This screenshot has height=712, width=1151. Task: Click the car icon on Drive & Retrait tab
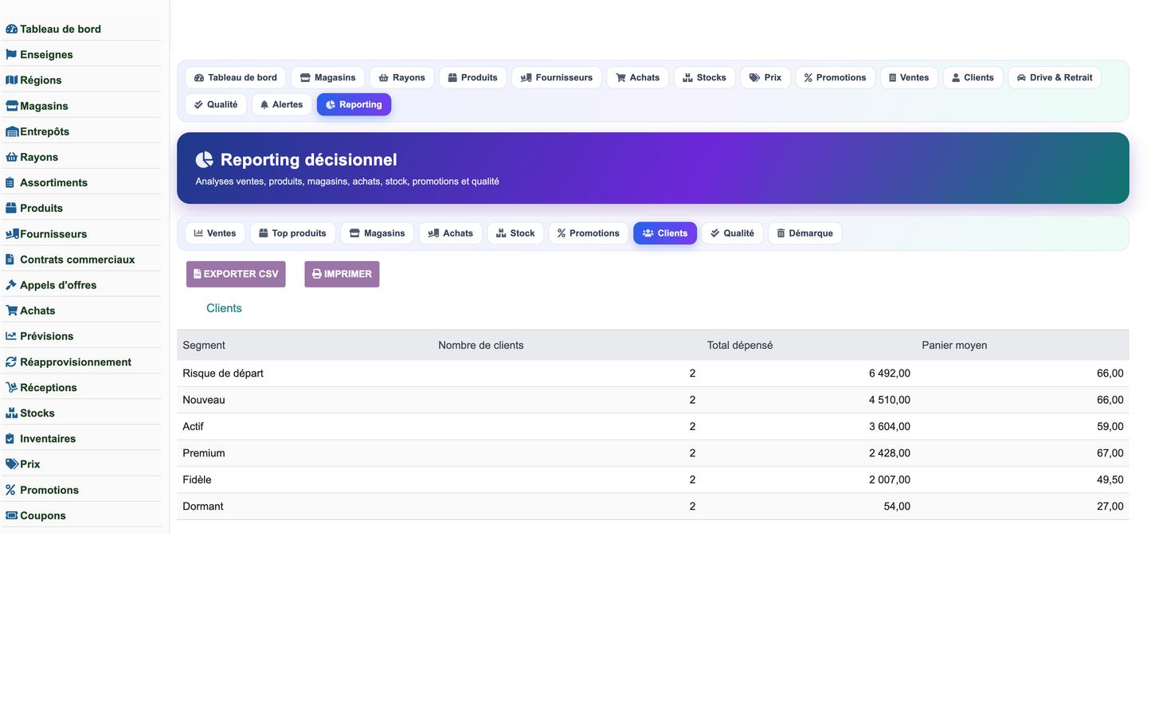(1021, 78)
